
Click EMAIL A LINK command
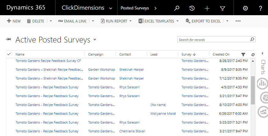72,21
